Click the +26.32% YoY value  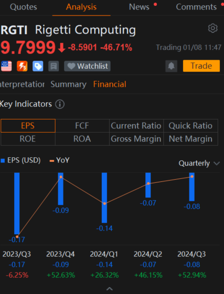tap(104, 275)
